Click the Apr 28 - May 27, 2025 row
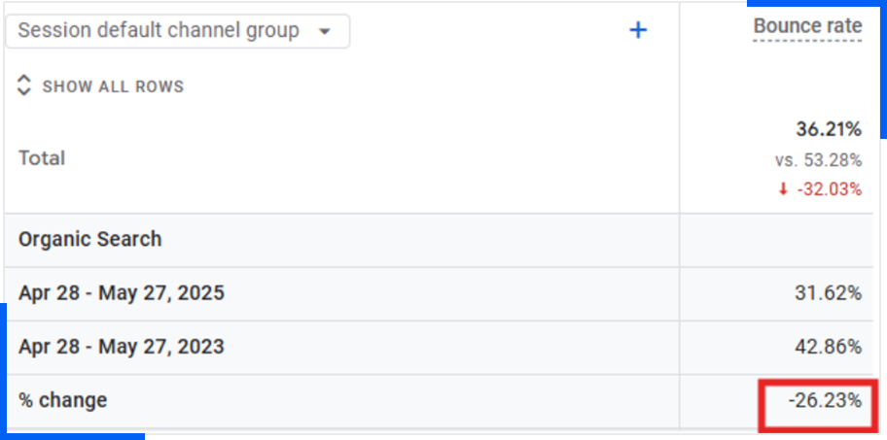 [122, 292]
